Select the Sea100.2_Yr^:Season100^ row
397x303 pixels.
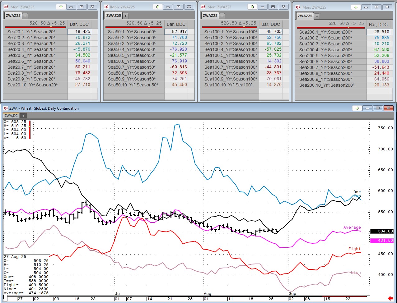pyautogui.click(x=229, y=38)
